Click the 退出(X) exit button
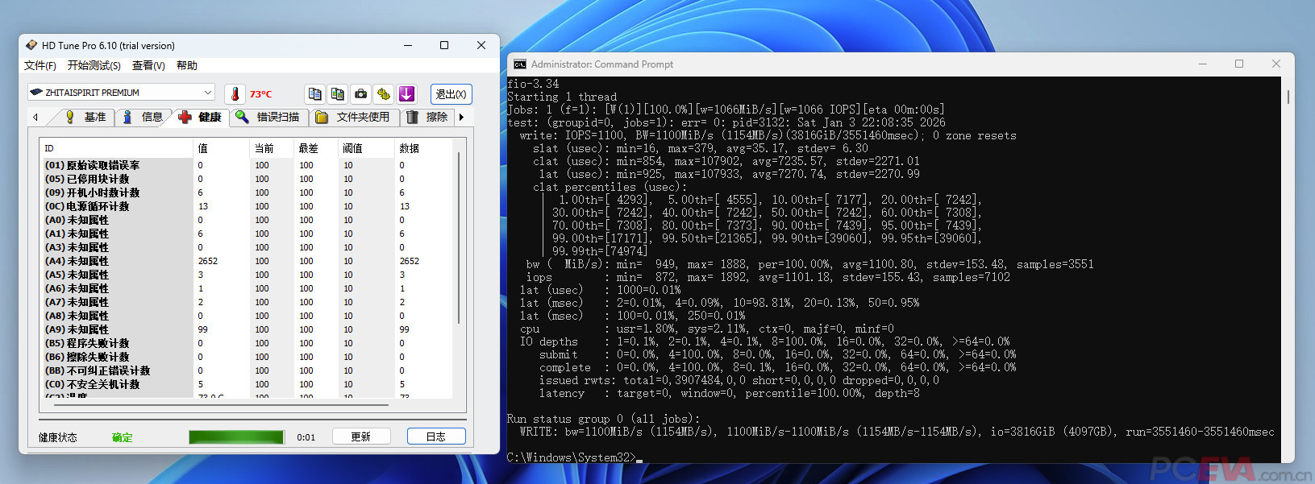1315x484 pixels. [451, 94]
